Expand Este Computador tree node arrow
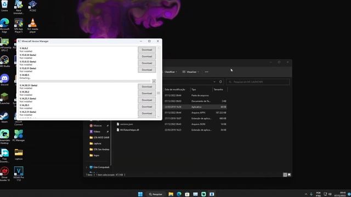Image resolution: width=351 pixels, height=197 pixels. [87, 167]
